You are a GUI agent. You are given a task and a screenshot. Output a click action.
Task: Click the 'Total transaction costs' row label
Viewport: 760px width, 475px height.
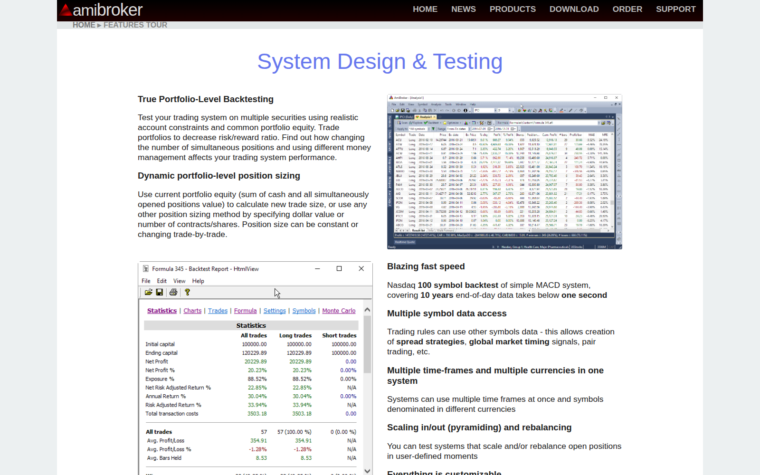172,414
